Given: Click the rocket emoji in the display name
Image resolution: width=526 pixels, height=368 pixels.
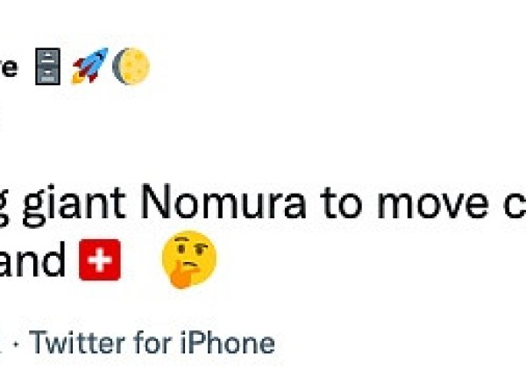Looking at the screenshot, I should click(89, 67).
